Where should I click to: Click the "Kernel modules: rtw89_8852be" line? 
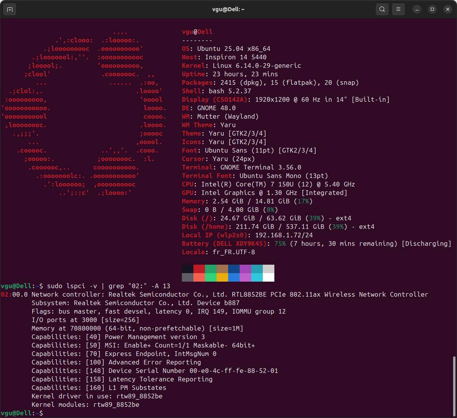coord(86,404)
